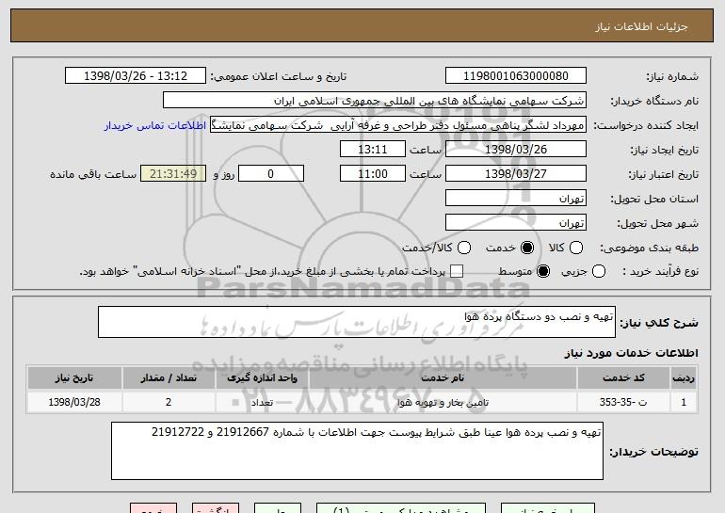The width and height of the screenshot is (725, 513).
Task: Click the announcement date field 1398/03/26 - 13:12
Action: [x=136, y=76]
